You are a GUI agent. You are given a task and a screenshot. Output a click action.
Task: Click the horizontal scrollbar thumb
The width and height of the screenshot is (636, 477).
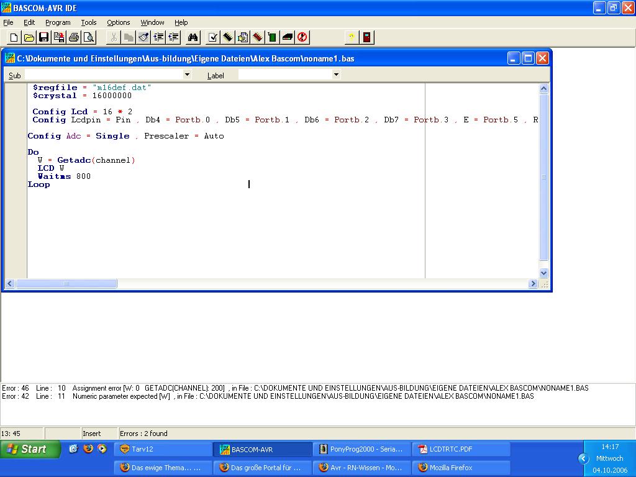pos(66,283)
